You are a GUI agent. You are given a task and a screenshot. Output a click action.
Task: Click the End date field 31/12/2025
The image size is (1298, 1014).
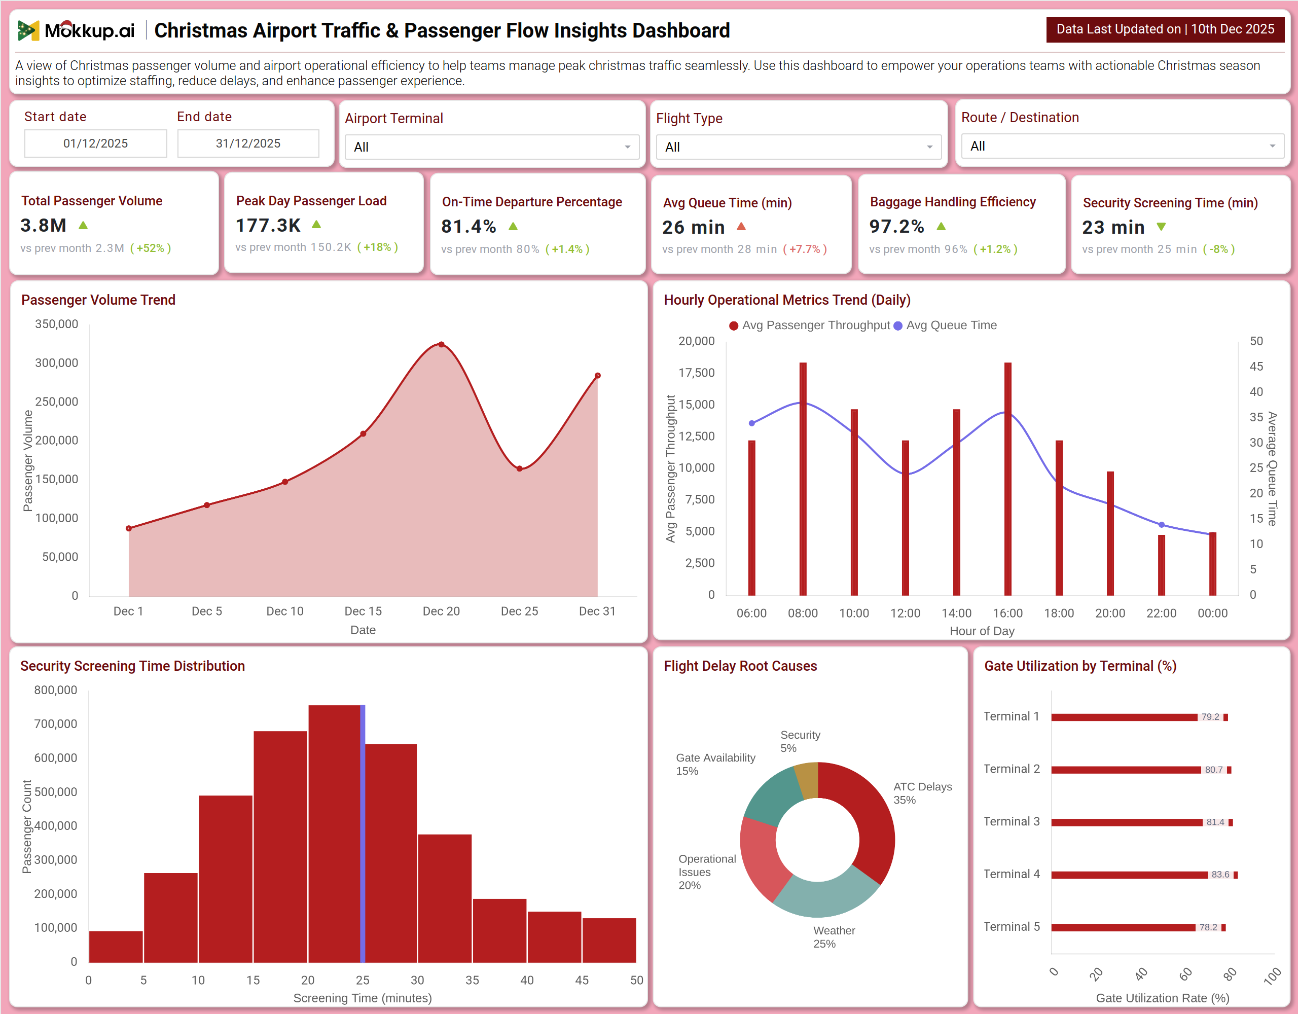248,143
